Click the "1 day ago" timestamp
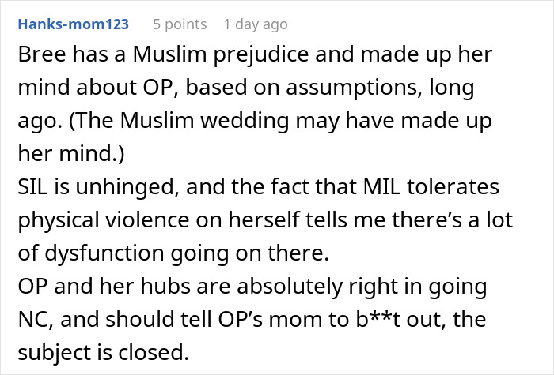The height and width of the screenshot is (375, 554). point(255,24)
